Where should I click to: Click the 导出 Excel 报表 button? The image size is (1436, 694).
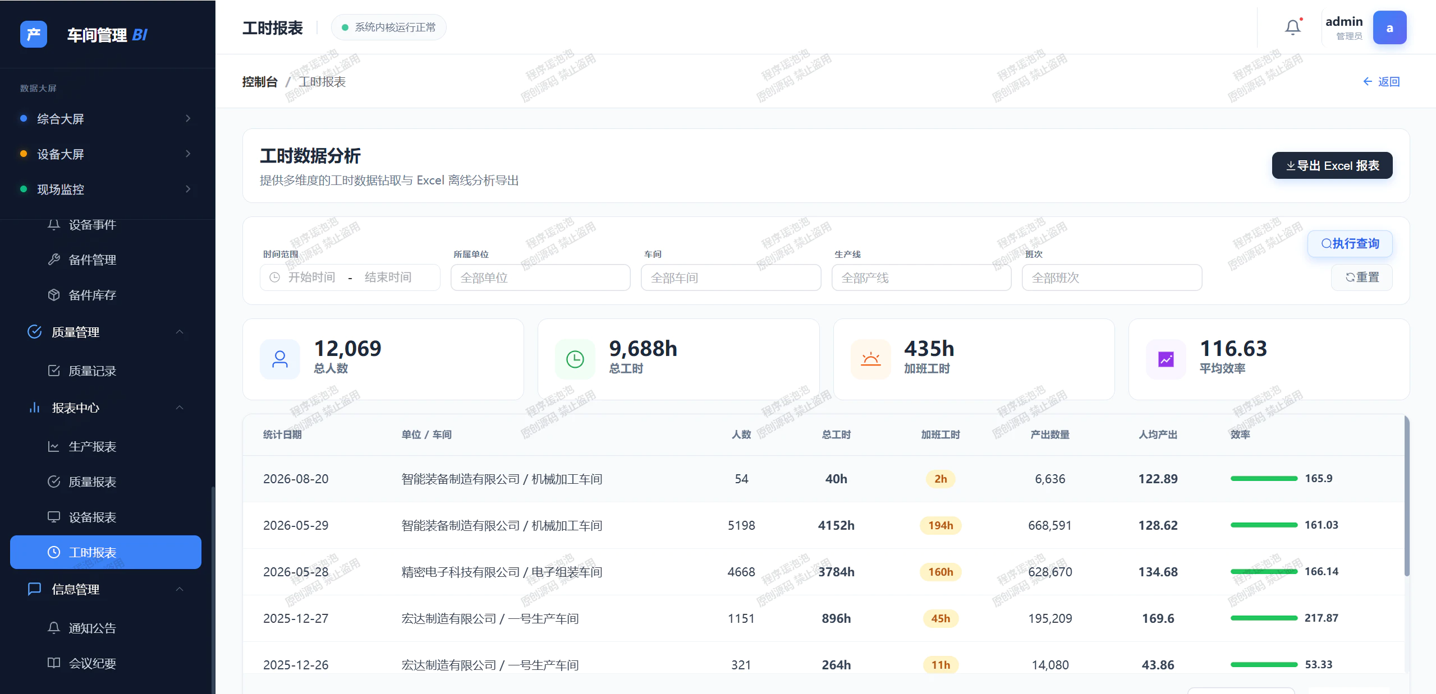point(1332,165)
